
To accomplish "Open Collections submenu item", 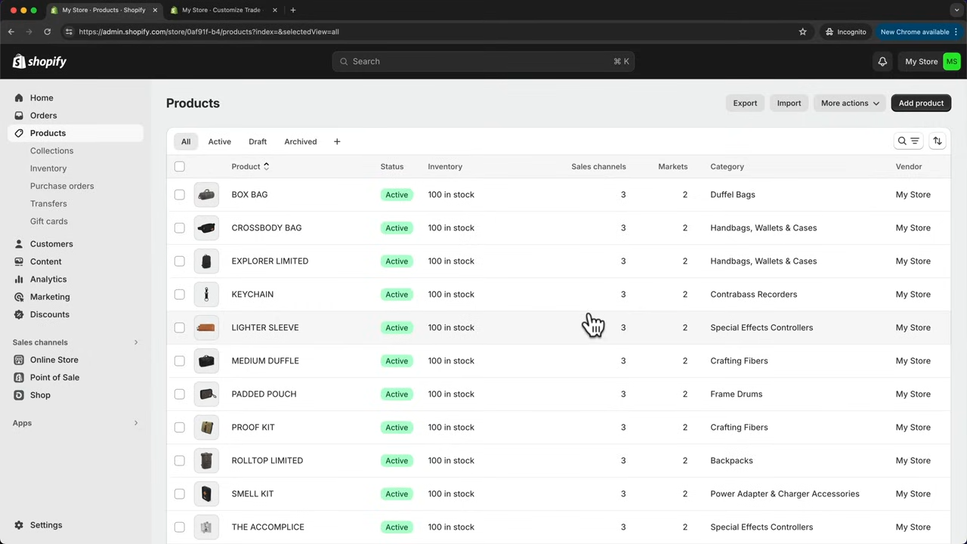I will (51, 151).
